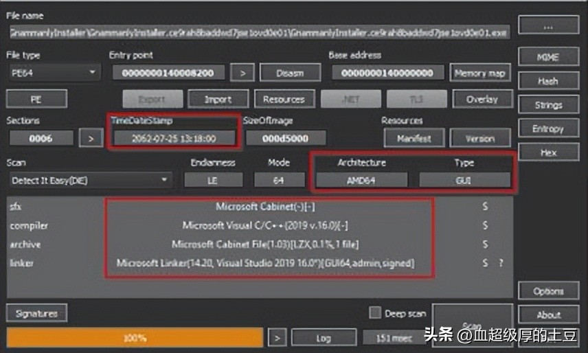
Task: Click the Scan button
Action: (x=472, y=326)
